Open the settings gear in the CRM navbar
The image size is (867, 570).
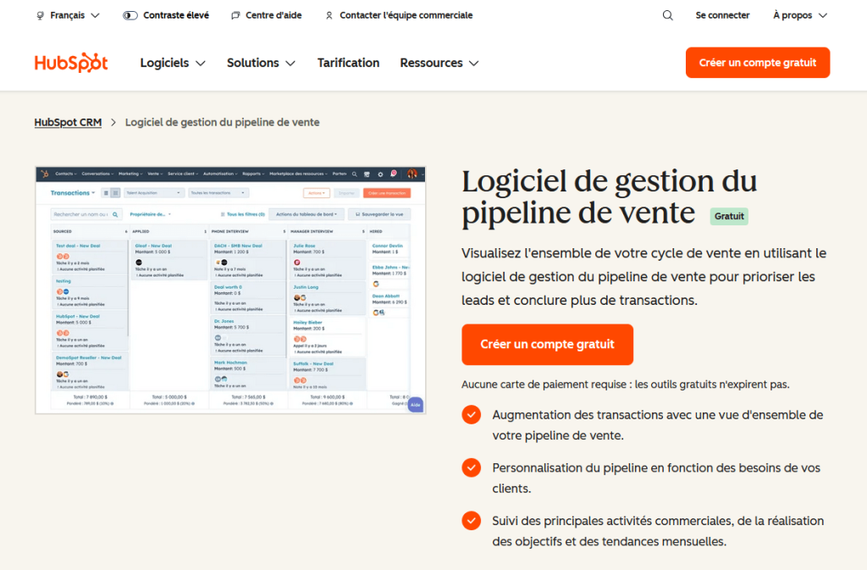pyautogui.click(x=381, y=174)
